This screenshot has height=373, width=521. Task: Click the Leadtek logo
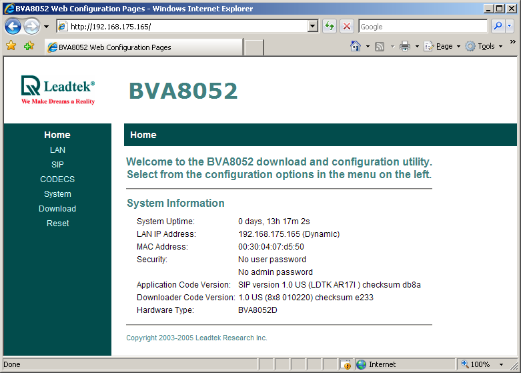tap(58, 90)
